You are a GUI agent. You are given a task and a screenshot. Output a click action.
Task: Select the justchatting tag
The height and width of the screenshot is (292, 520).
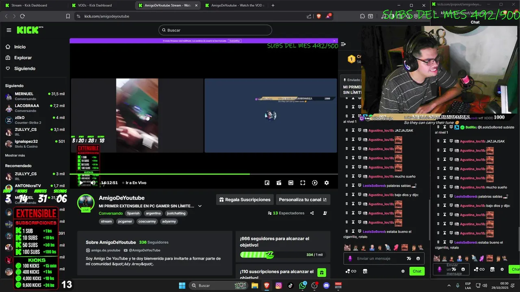coord(176,213)
